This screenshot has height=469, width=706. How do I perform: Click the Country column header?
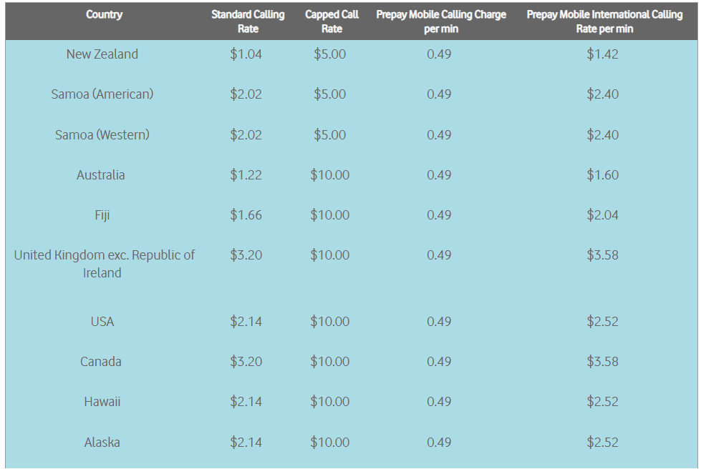[104, 14]
